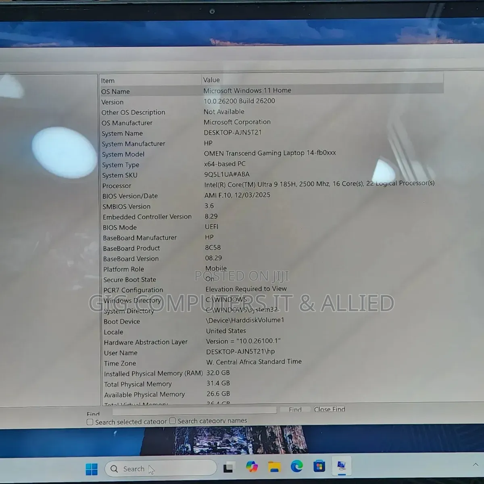Image resolution: width=484 pixels, height=484 pixels.
Task: Click the value Intel(R) Core(TM) Ultra 9 185H
Action: (x=250, y=184)
